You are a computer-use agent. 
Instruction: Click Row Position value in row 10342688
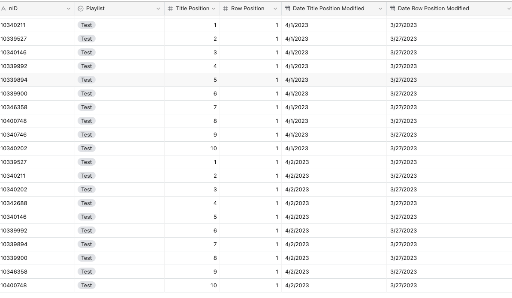pyautogui.click(x=277, y=203)
